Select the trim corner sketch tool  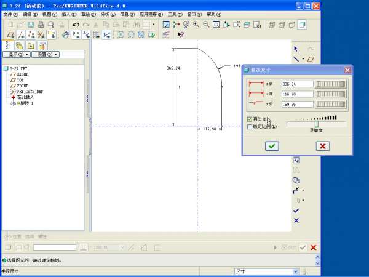pyautogui.click(x=296, y=190)
